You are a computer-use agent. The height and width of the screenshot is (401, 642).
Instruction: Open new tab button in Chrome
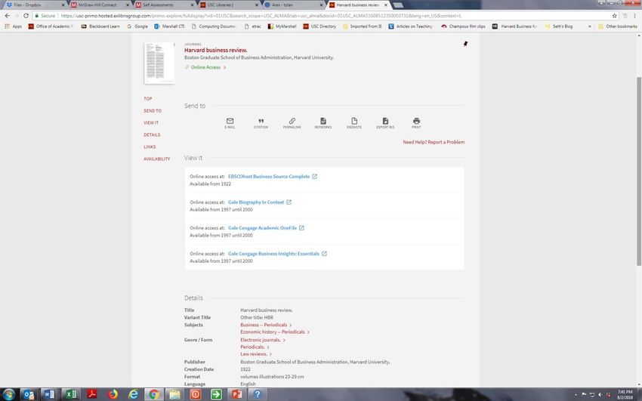point(398,5)
